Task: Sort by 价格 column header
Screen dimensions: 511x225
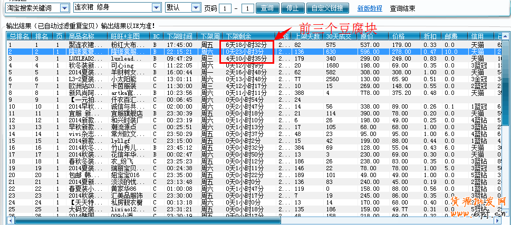Action: [x=406, y=36]
